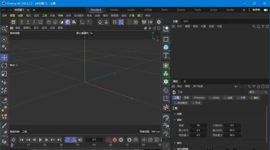270x150 pixels.
Task: Add a new layout with plus button
Action: pyautogui.click(x=244, y=10)
